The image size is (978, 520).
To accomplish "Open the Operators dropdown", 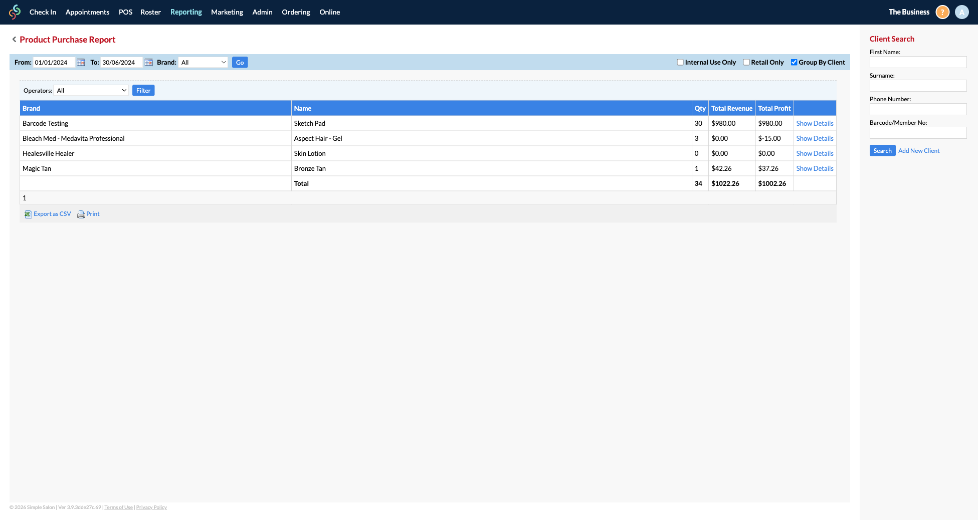I will point(91,90).
